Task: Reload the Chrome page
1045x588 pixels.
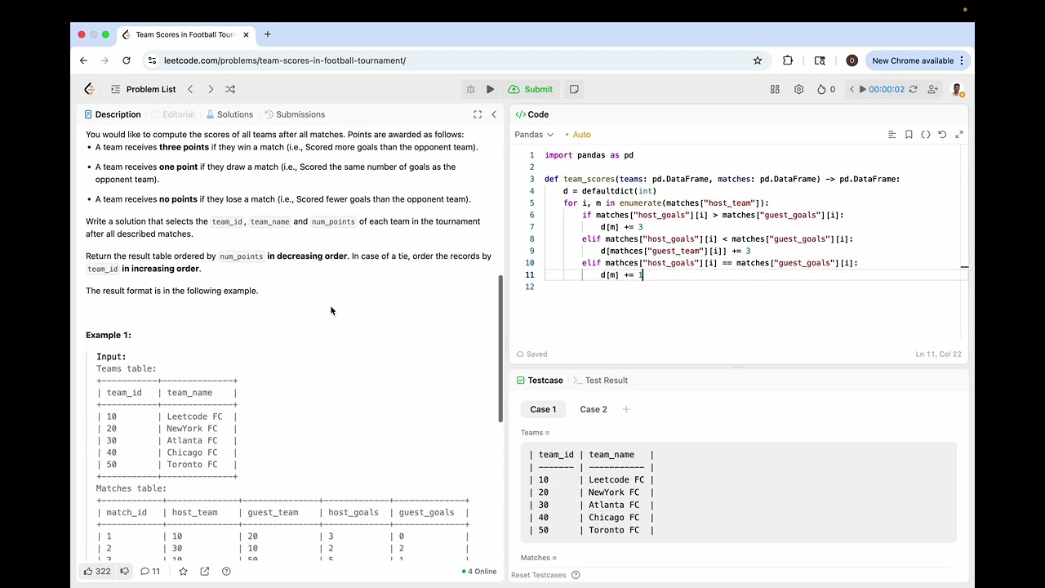Action: coord(127,60)
